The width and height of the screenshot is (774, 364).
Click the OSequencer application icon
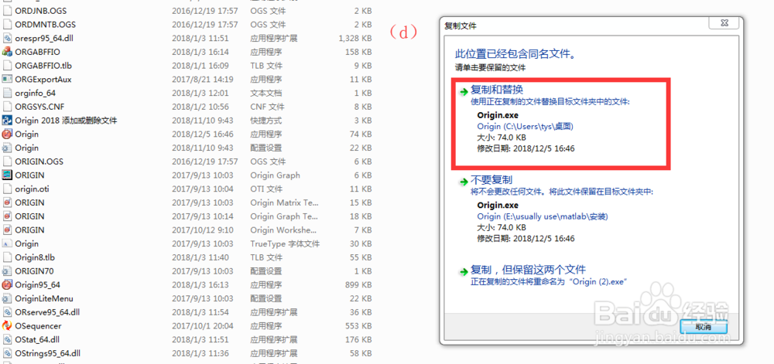[7, 325]
